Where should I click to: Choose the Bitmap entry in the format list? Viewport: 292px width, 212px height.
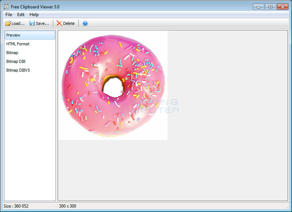12,53
